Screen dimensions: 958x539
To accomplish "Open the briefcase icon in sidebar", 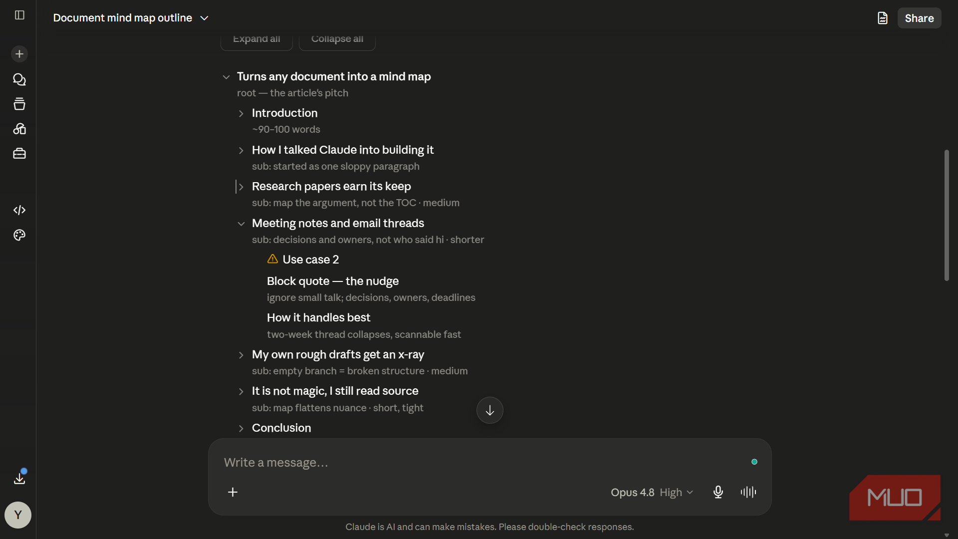I will click(x=19, y=154).
